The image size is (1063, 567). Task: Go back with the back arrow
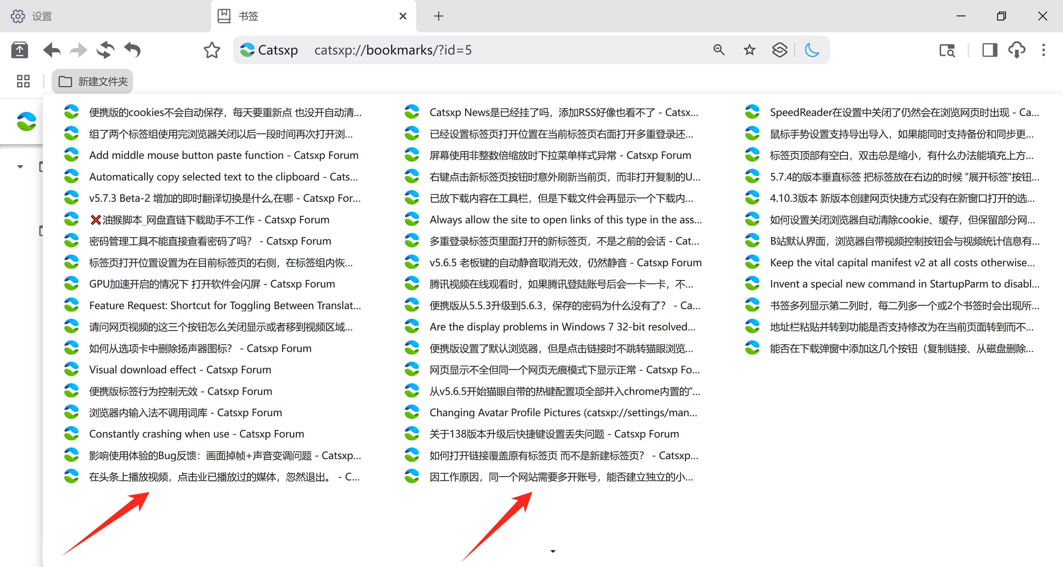point(52,50)
